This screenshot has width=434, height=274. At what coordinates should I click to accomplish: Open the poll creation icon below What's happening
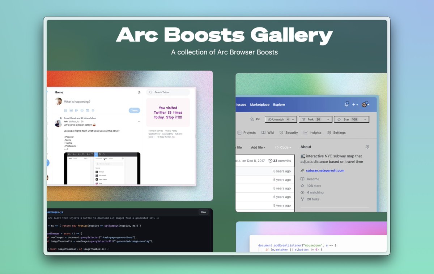point(76,110)
